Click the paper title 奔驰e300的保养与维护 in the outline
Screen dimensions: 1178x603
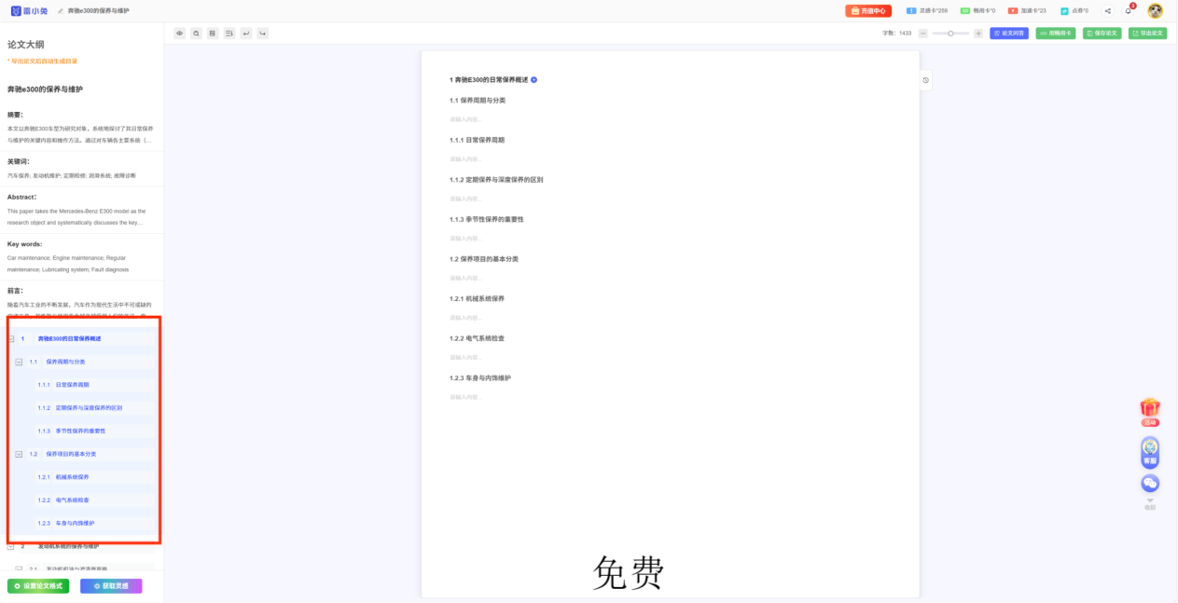pyautogui.click(x=45, y=89)
